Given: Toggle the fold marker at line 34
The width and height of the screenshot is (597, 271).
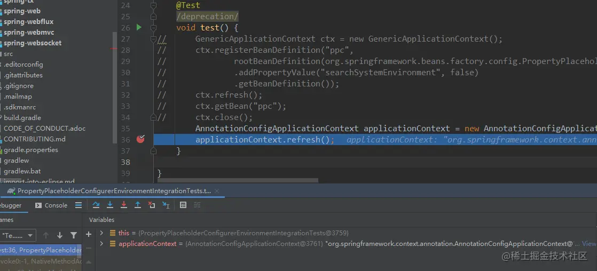Looking at the screenshot, I should click(x=154, y=117).
